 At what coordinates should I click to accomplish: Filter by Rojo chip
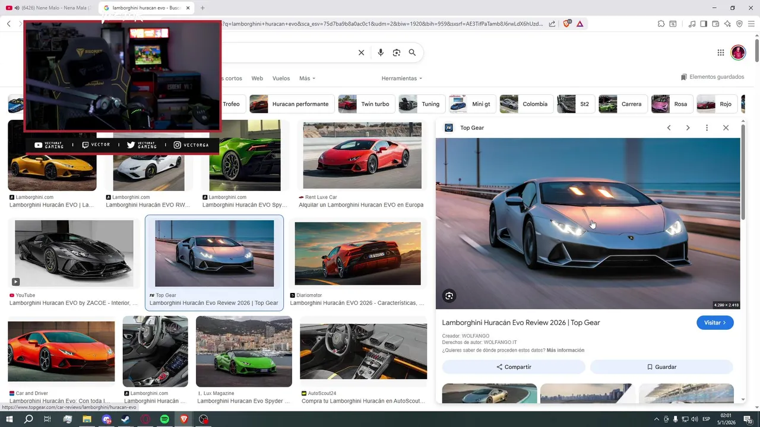tap(717, 104)
